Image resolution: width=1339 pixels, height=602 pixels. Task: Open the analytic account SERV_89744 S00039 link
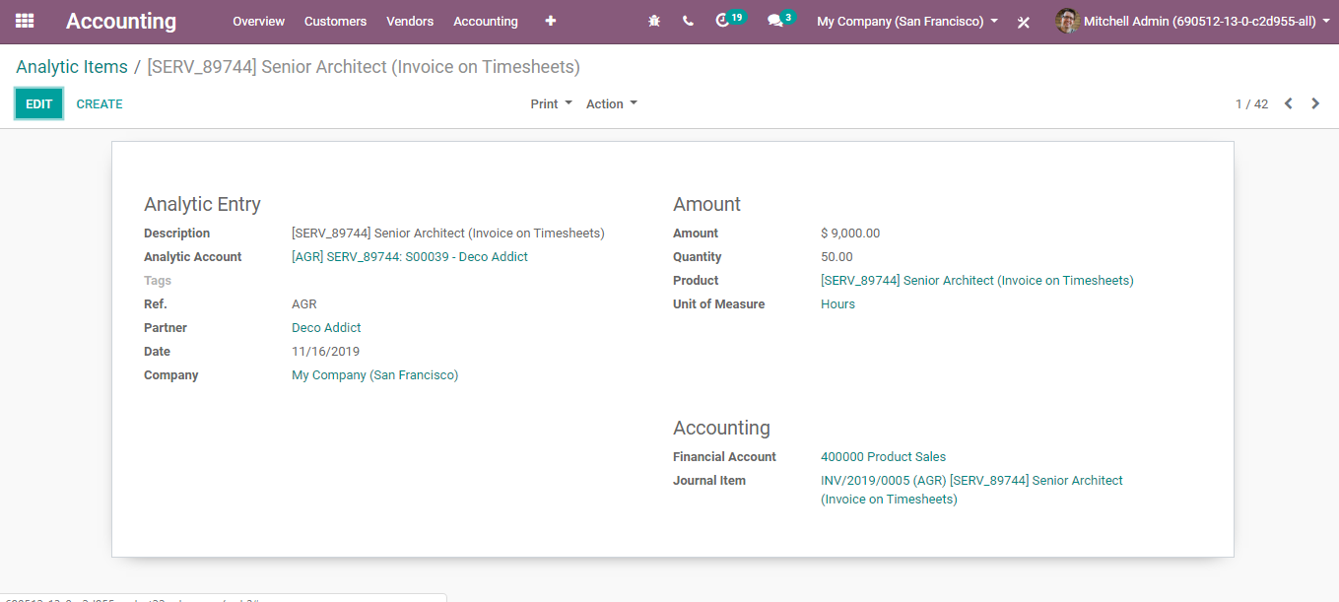[410, 257]
